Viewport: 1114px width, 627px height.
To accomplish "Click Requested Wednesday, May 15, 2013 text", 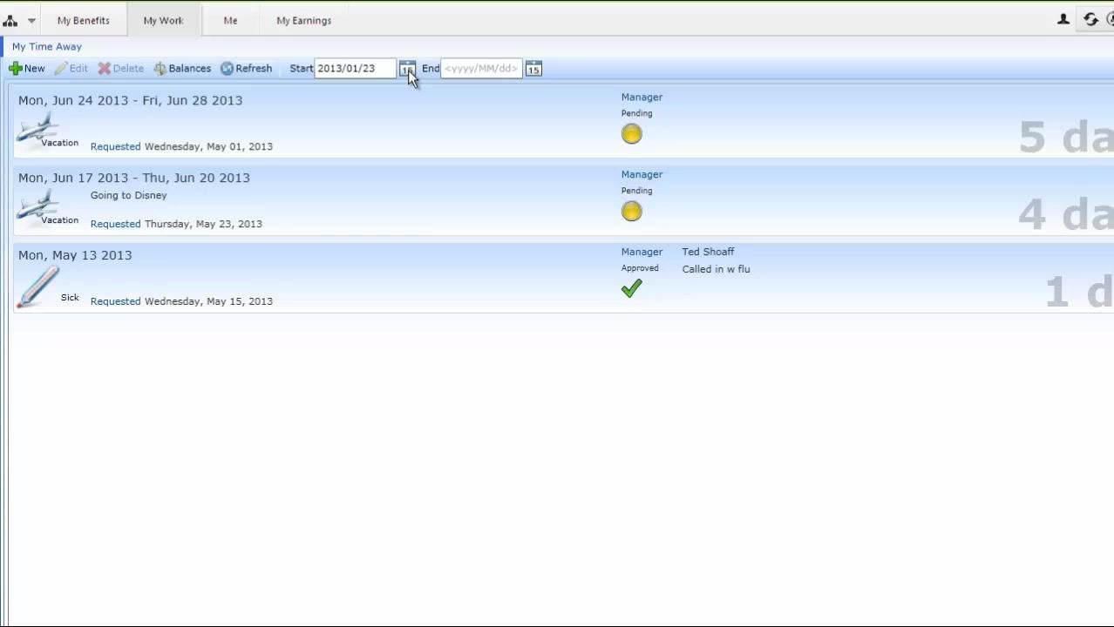I will point(181,301).
